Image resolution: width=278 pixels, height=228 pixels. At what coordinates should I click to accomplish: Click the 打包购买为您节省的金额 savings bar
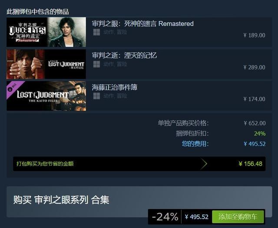[139, 164]
